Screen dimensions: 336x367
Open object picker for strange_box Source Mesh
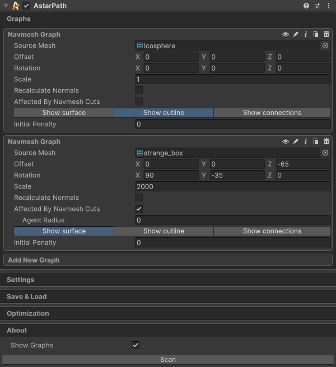pyautogui.click(x=325, y=153)
